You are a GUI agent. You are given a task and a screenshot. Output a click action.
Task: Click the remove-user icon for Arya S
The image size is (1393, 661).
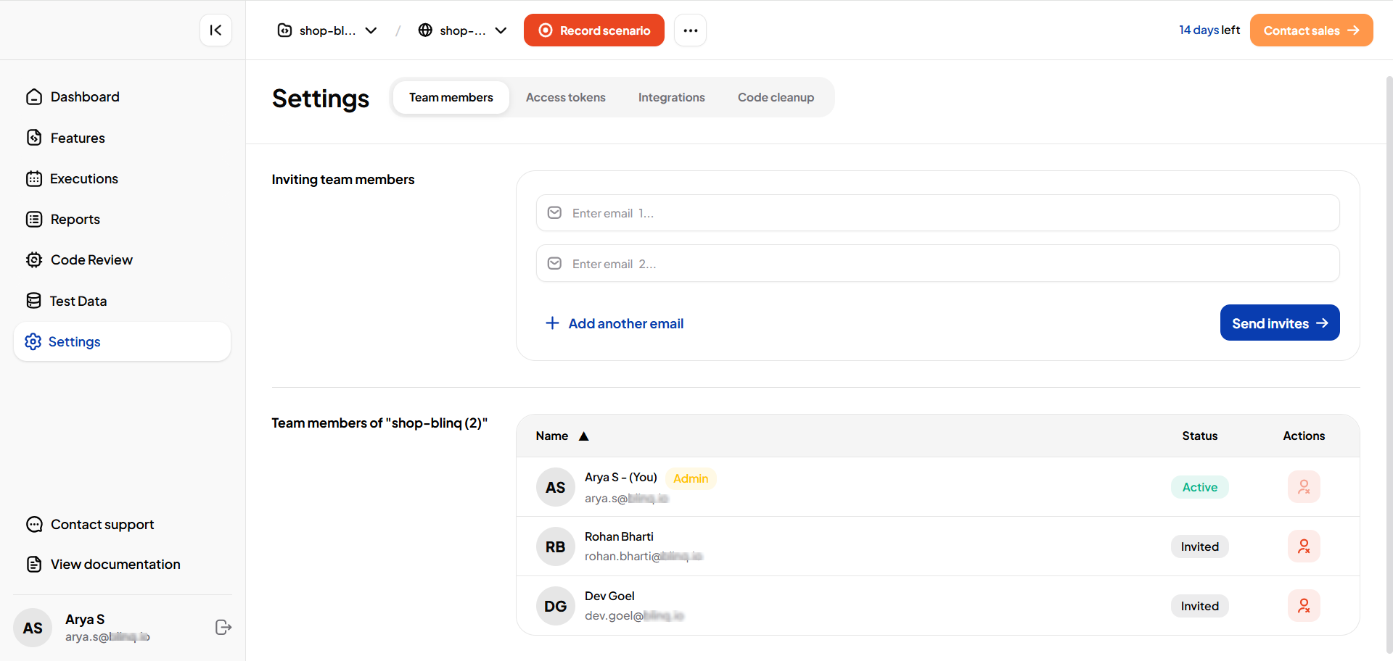(x=1303, y=487)
